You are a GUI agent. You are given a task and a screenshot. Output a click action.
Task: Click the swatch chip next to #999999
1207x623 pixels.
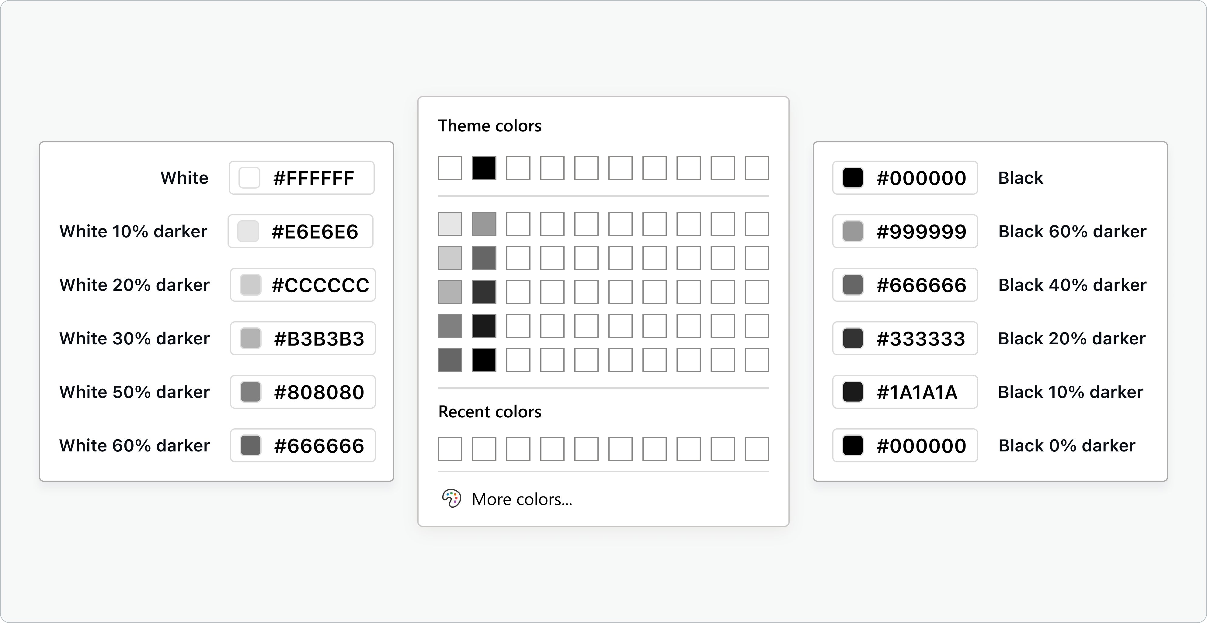coord(853,231)
